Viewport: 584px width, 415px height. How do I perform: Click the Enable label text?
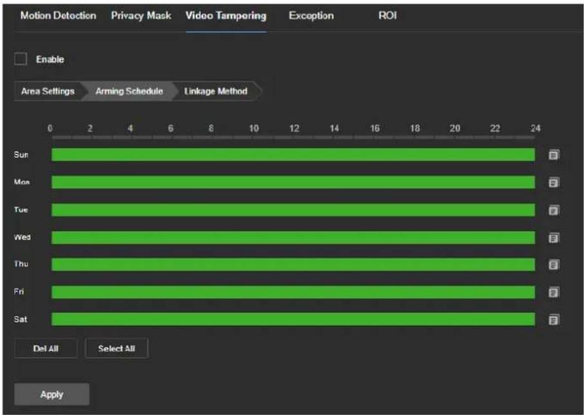click(50, 59)
